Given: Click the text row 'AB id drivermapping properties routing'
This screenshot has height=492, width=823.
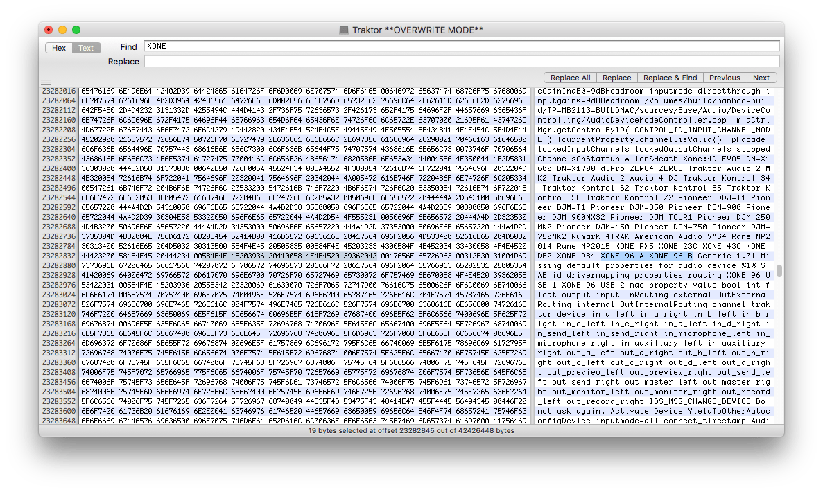Looking at the screenshot, I should [653, 275].
